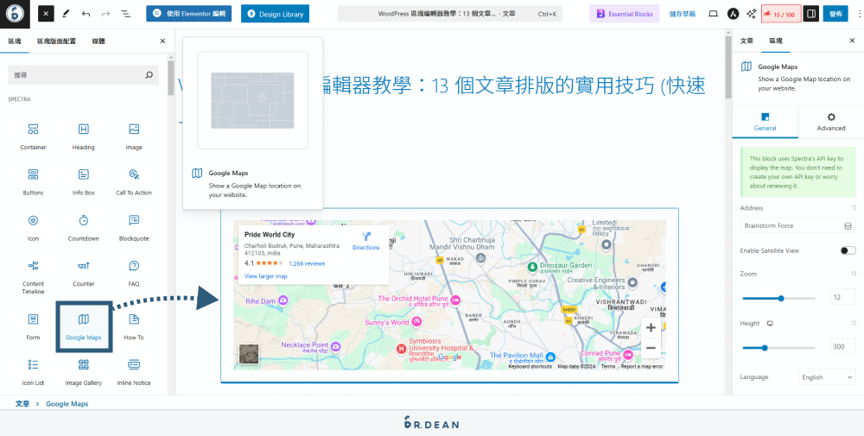Screen dimensions: 864x436
Task: Open the 15 / 100 SEO score
Action: click(781, 14)
